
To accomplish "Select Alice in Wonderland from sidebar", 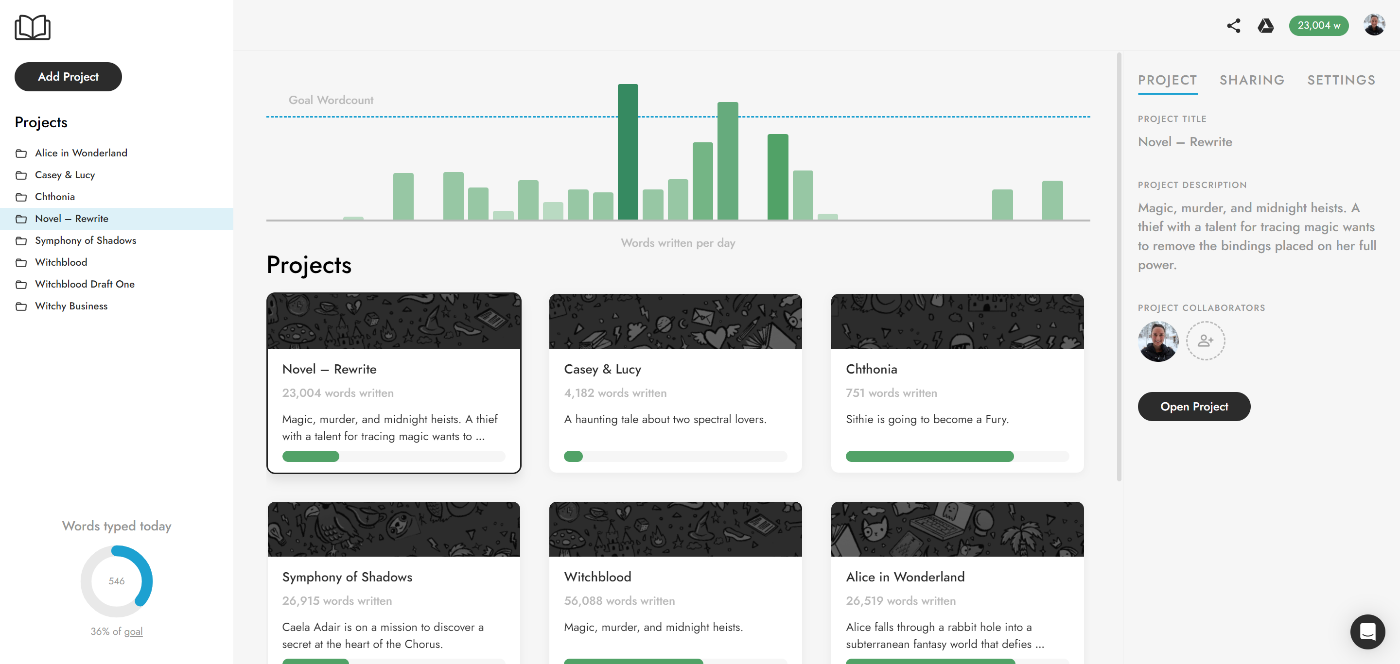I will pos(81,153).
